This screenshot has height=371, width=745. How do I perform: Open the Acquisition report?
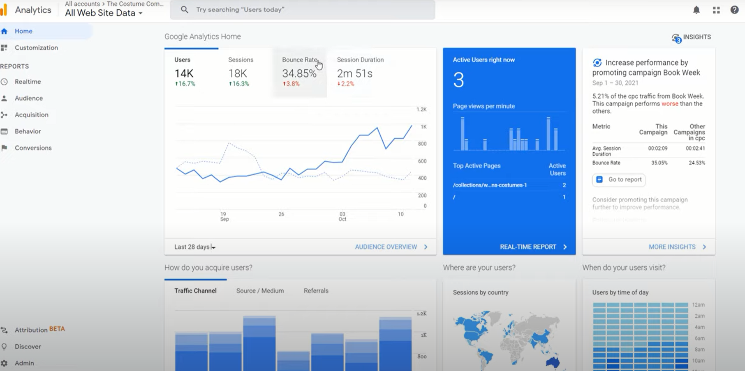click(x=31, y=115)
